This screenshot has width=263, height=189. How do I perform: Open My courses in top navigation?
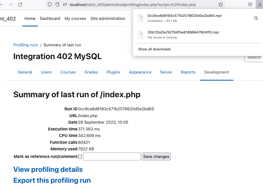(75, 19)
